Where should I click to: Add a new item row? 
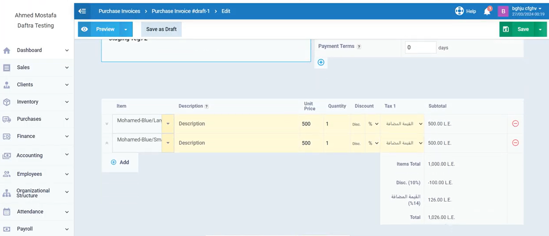pyautogui.click(x=120, y=162)
